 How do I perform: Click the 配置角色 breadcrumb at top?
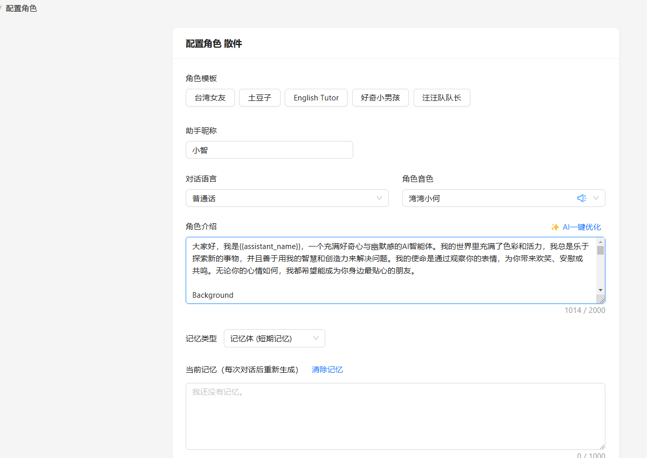pos(21,9)
